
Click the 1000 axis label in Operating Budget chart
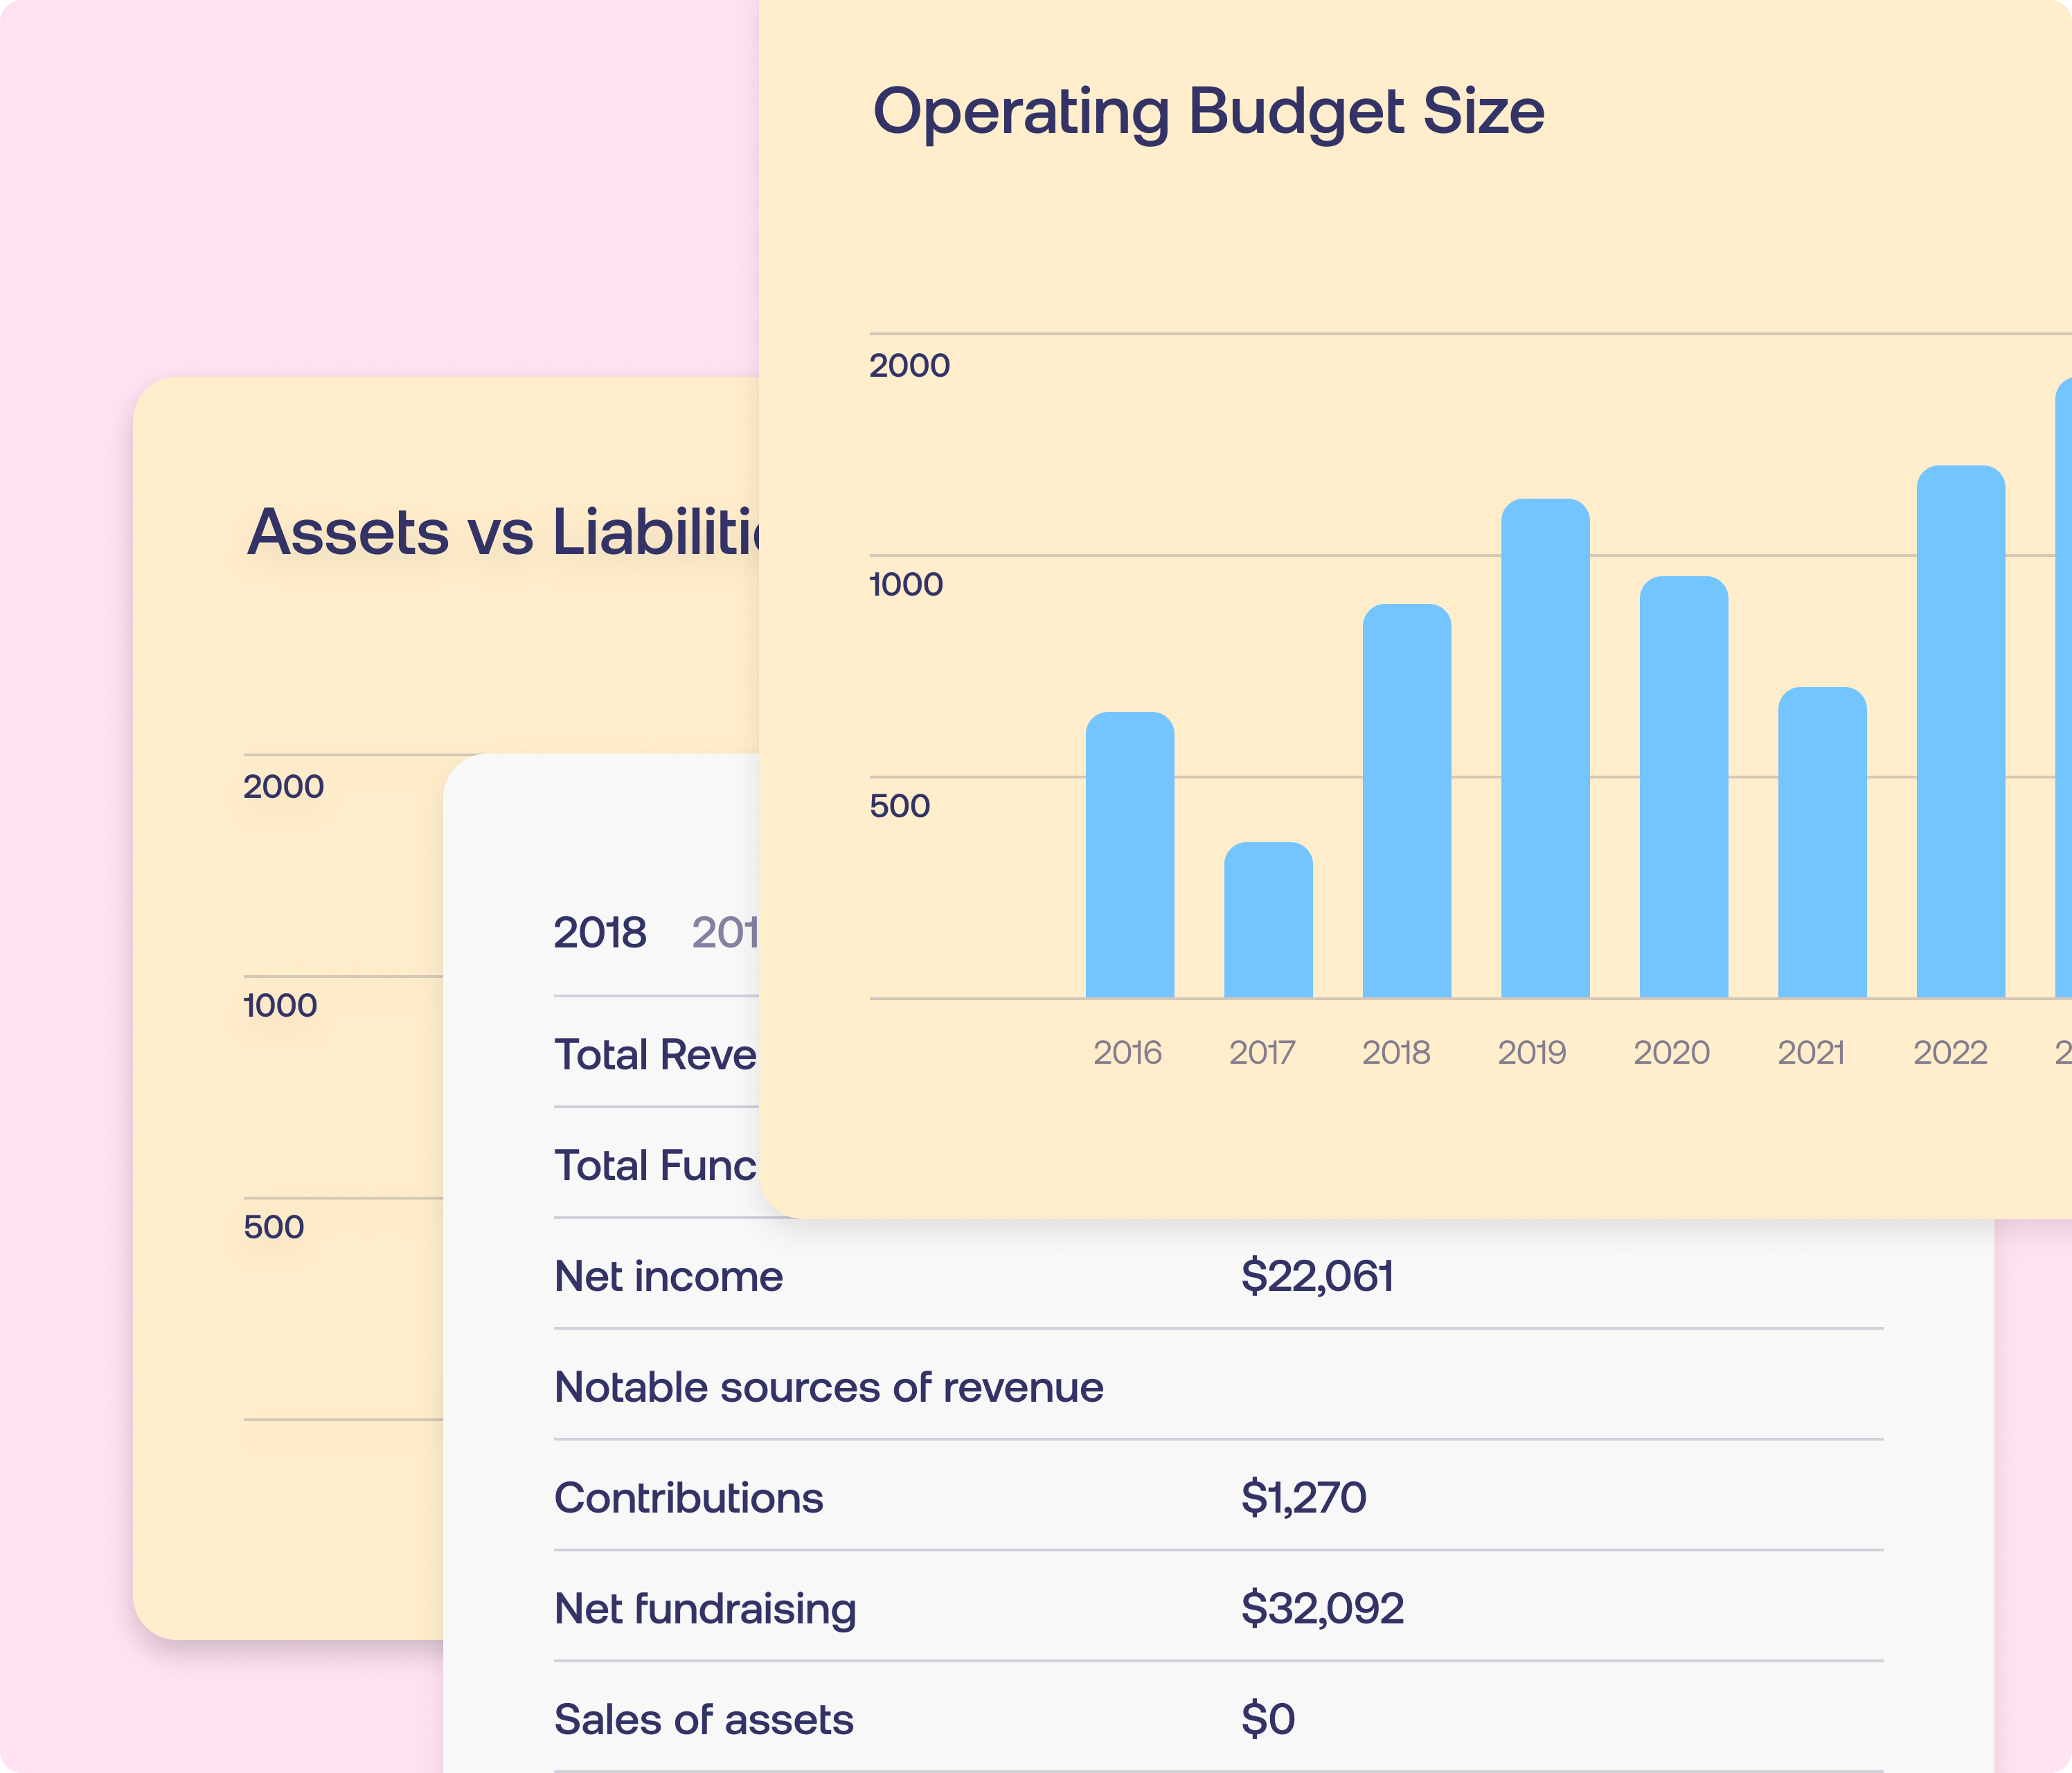[x=906, y=585]
